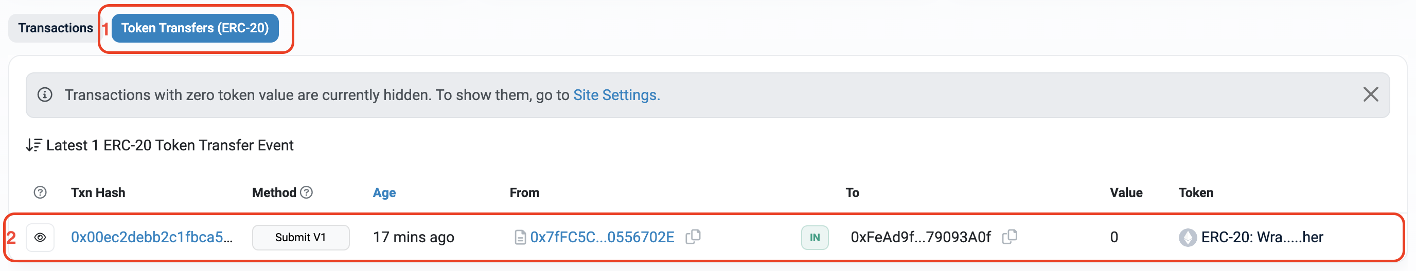
Task: Open the Transactions tab
Action: point(55,28)
